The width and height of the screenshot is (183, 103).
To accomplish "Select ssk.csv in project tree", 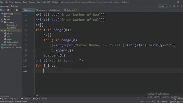I will tap(8, 39).
